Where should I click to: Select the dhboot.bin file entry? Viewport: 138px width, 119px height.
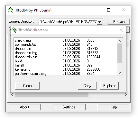click(66, 49)
